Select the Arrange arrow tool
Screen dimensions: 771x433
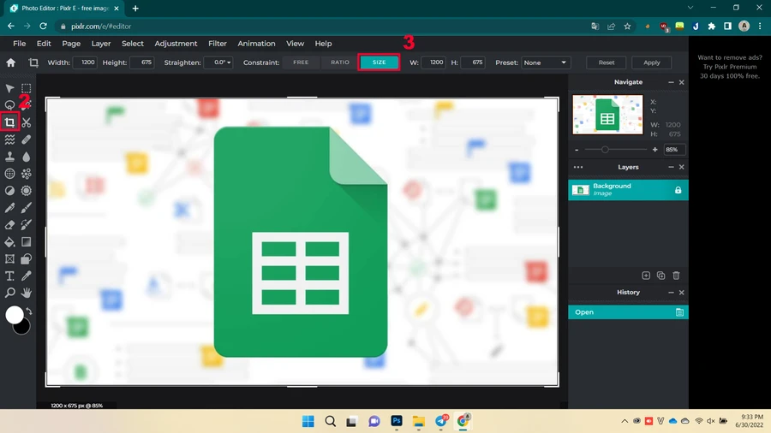(9, 88)
